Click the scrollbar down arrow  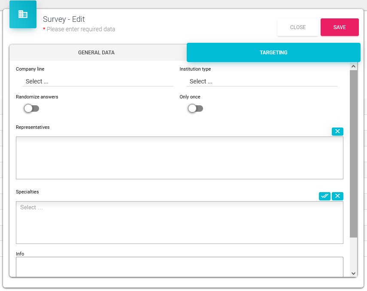pos(353,273)
